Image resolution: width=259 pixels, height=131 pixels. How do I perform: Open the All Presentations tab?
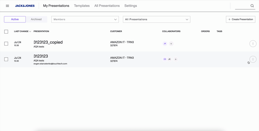(x=107, y=6)
